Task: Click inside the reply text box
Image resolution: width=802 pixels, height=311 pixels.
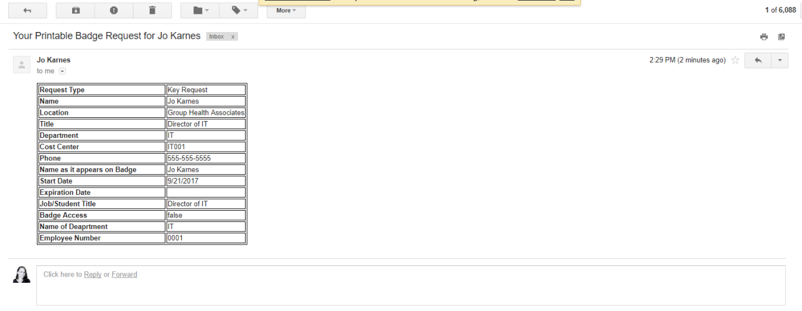Action: (410, 290)
